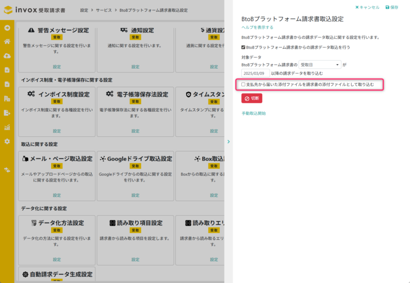Image resolution: width=410 pixels, height=283 pixels.
Task: Click the BtoBプラットフォーム請求書取込設定 breadcrumb
Action: pyautogui.click(x=153, y=10)
